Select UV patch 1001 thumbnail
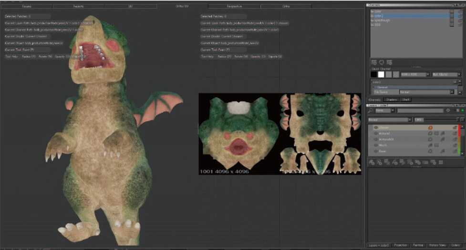 (239, 134)
